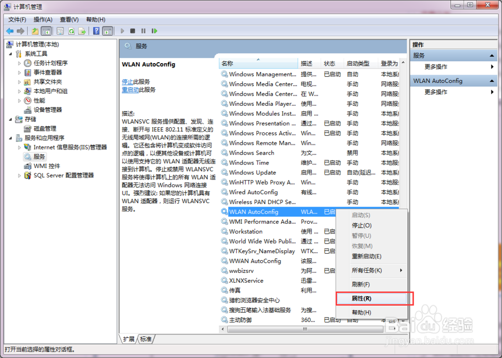Open the 文件(F) menu
The width and height of the screenshot is (502, 358).
17,20
